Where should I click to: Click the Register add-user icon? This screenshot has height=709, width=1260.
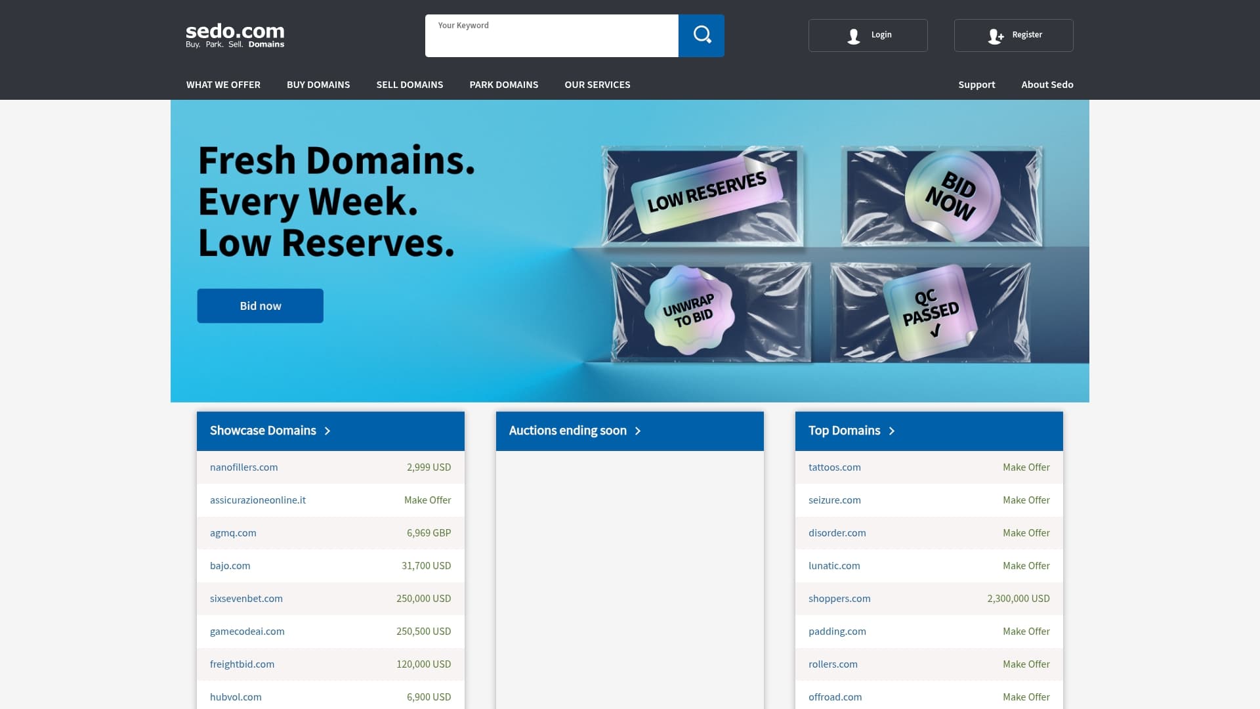coord(996,36)
